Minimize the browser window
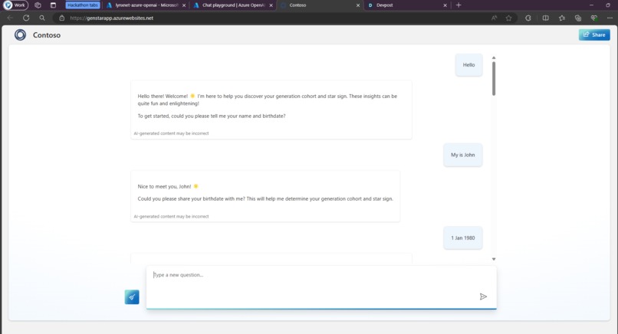The height and width of the screenshot is (334, 618). [x=591, y=5]
